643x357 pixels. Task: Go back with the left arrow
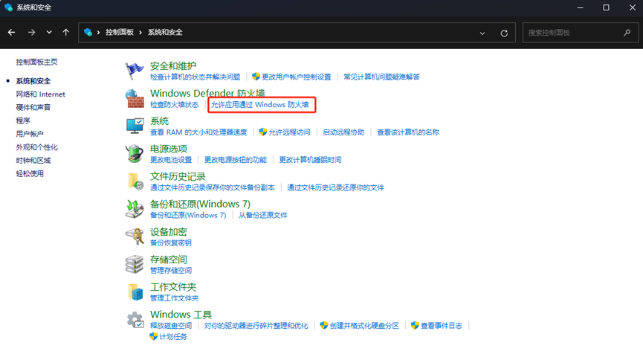[11, 33]
